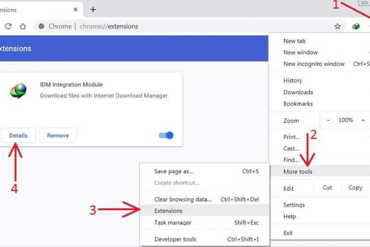Open Task manager from the submenu
This screenshot has height=247, width=370.
[x=204, y=223]
